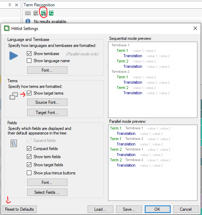Open Font button in Fields section
202x215 pixels.
47,183
